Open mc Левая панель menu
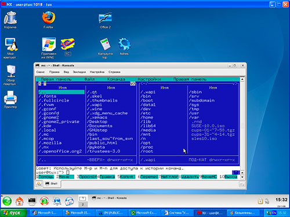 [56, 79]
